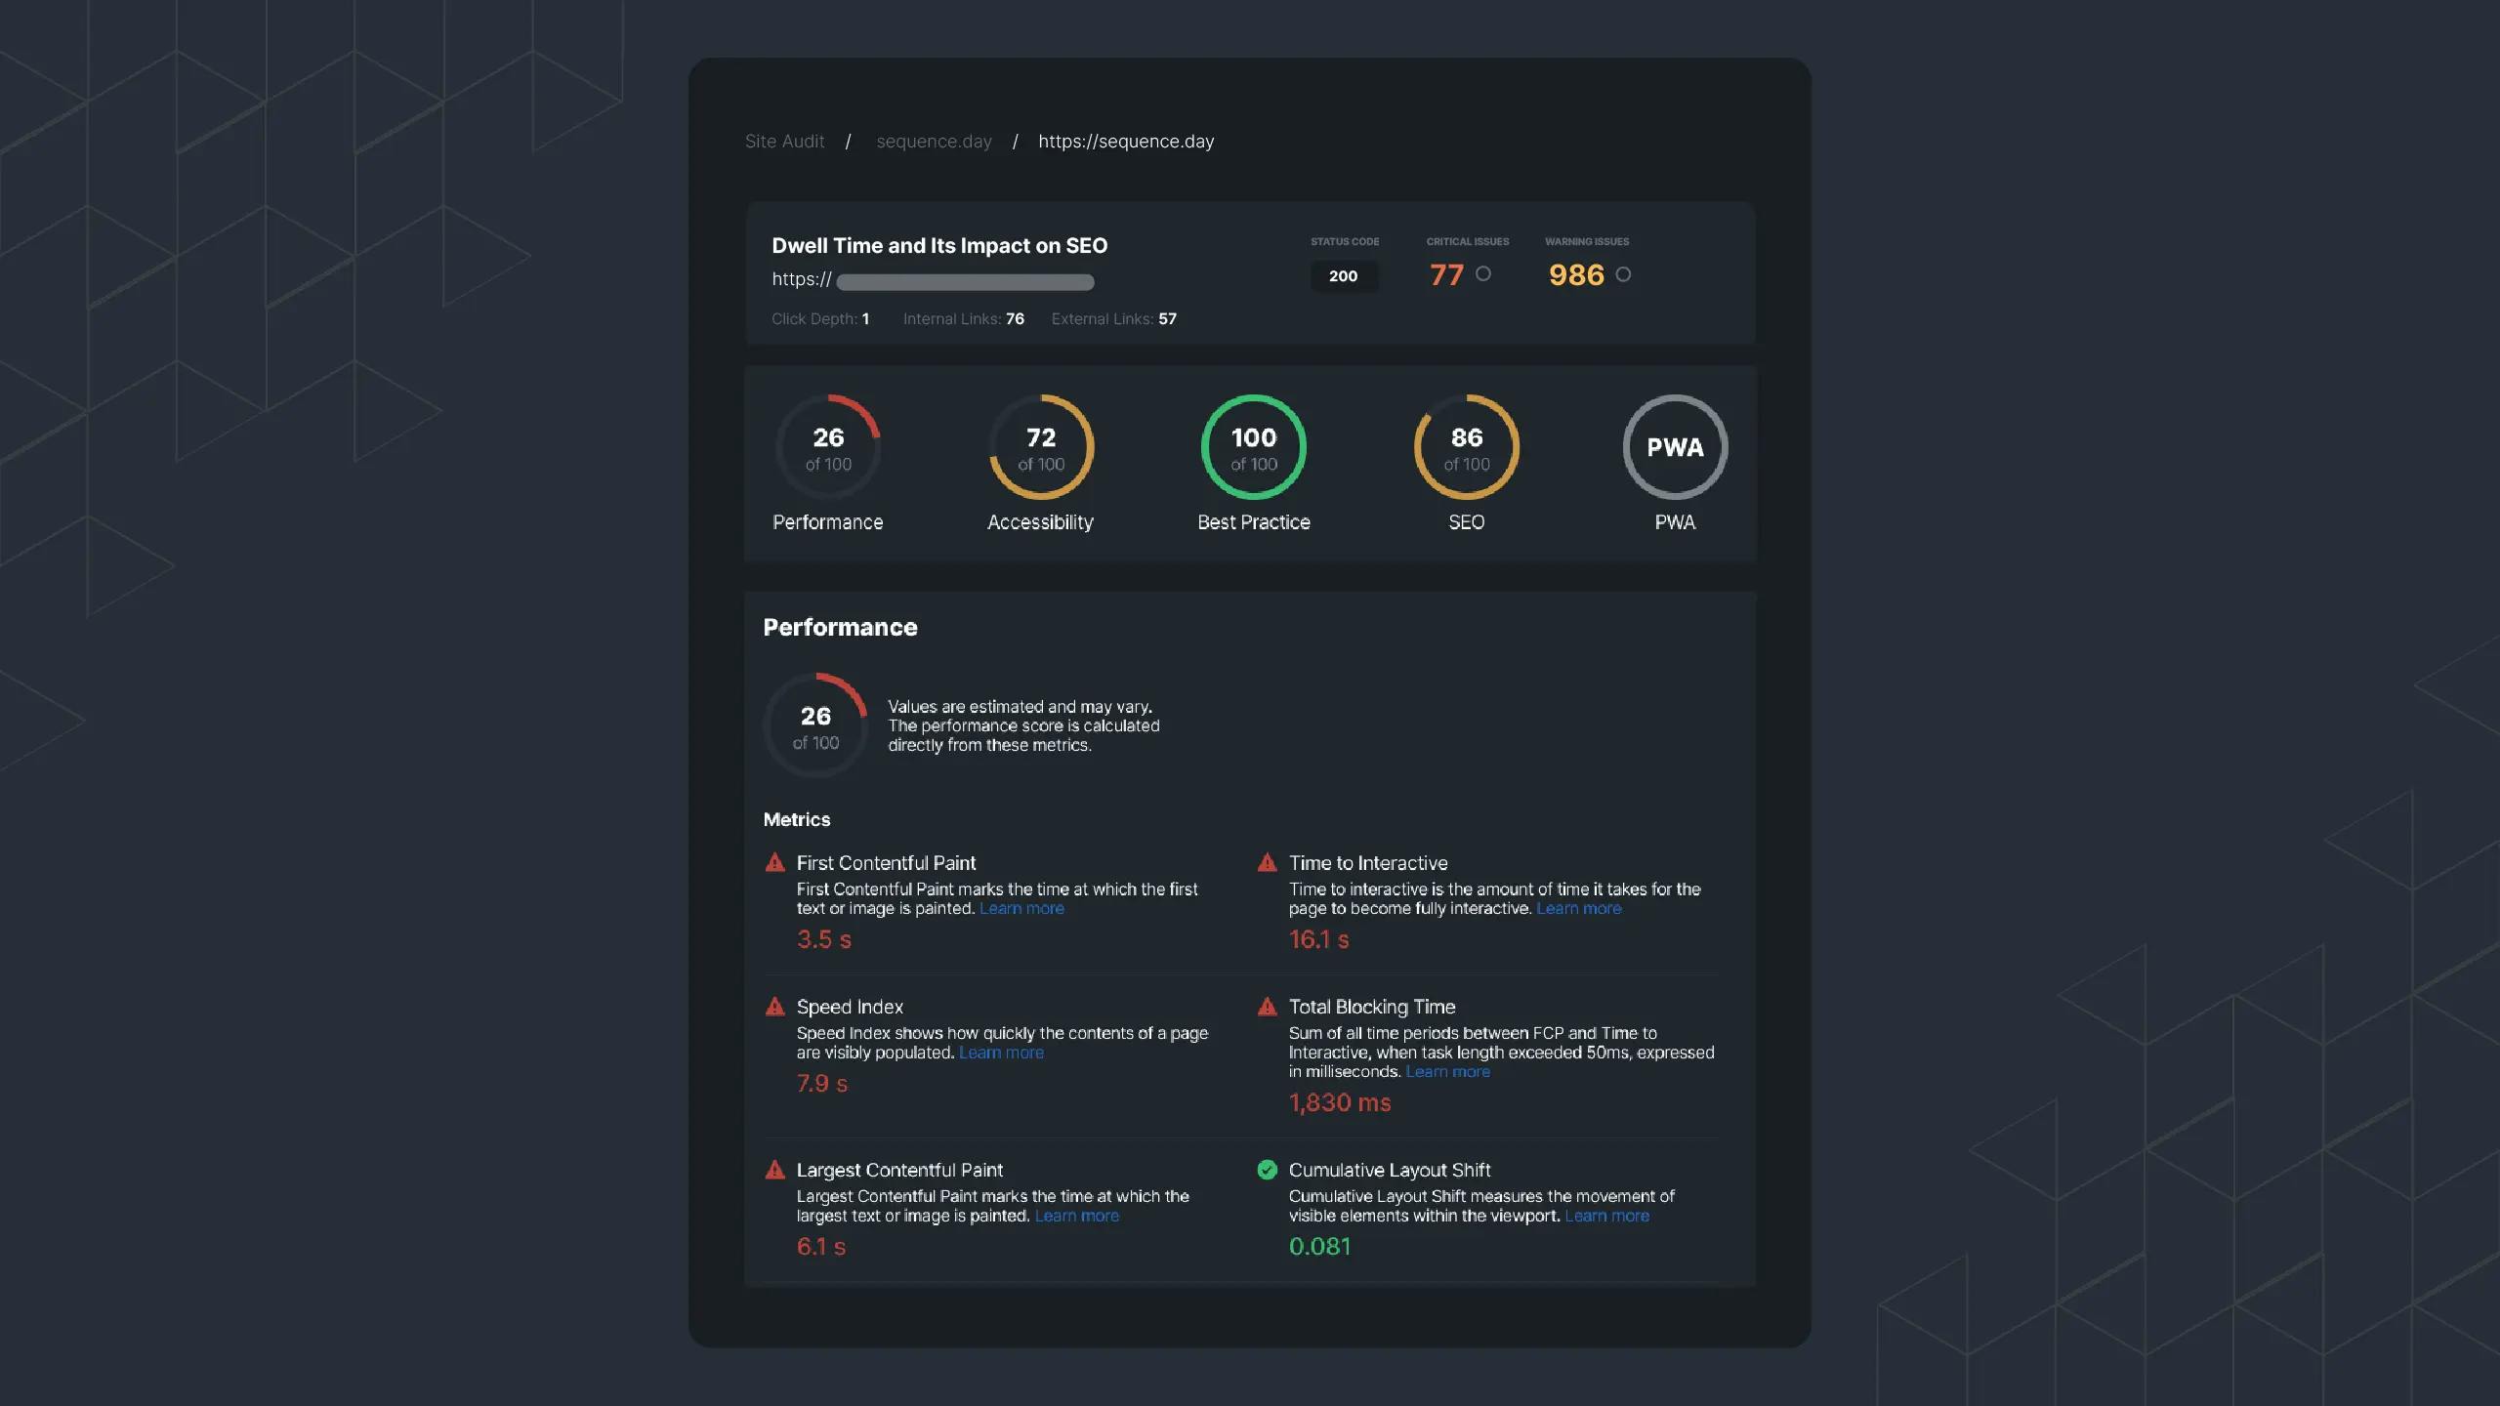
Task: Expand the sequence.day breadcrumb item
Action: point(934,141)
